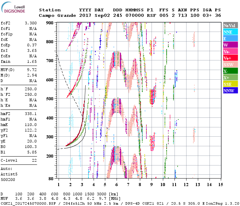Click the hmE value 110.0
This screenshot has height=206, width=240.
pos(31,125)
